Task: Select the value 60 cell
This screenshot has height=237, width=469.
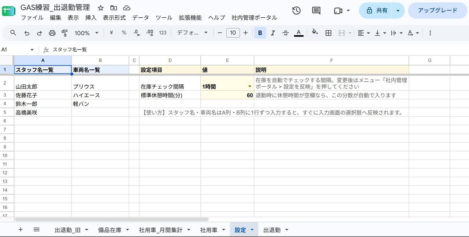Action: [x=227, y=95]
